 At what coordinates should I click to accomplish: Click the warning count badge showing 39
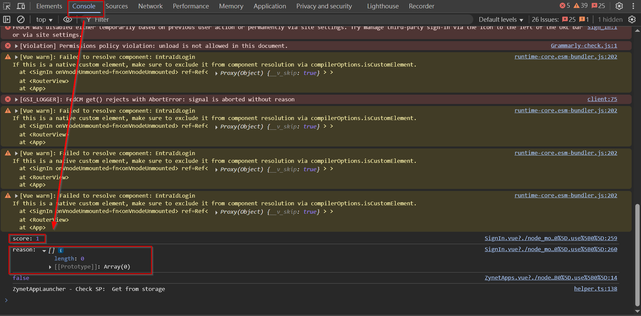click(580, 6)
